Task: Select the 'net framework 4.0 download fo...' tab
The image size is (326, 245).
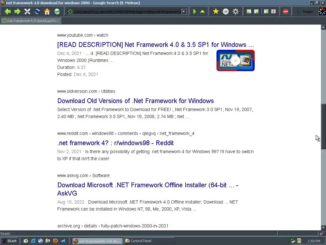Action: tap(31, 21)
